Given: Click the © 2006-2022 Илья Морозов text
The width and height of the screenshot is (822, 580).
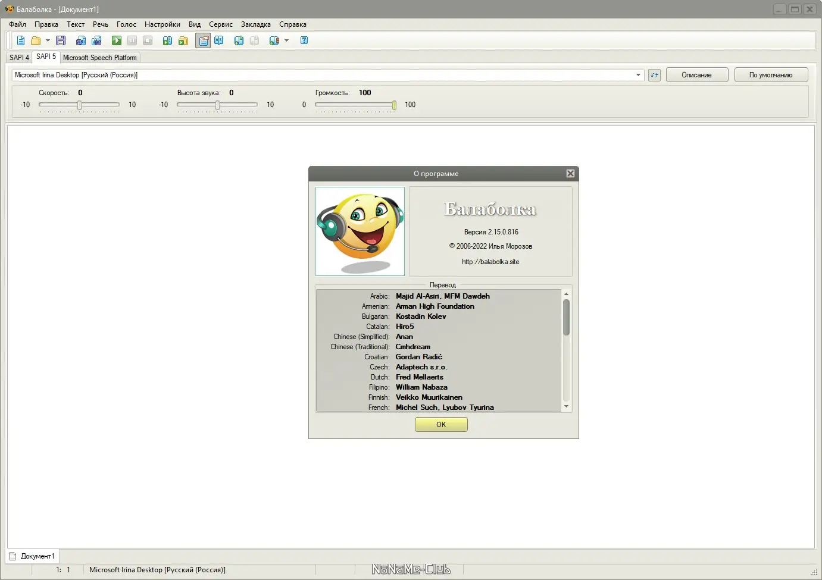Looking at the screenshot, I should (490, 246).
